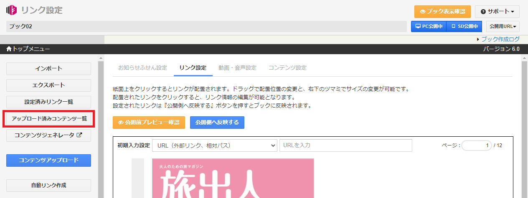The height and width of the screenshot is (198, 528).
Task: Switch to コンテンツ設定 tab
Action: 287,68
